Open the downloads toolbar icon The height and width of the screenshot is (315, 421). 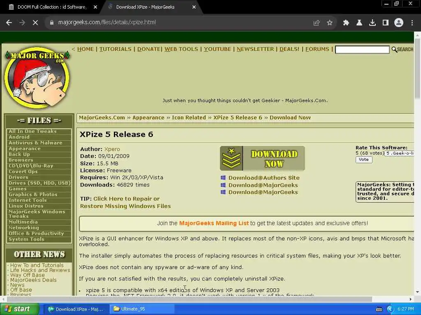pyautogui.click(x=372, y=23)
